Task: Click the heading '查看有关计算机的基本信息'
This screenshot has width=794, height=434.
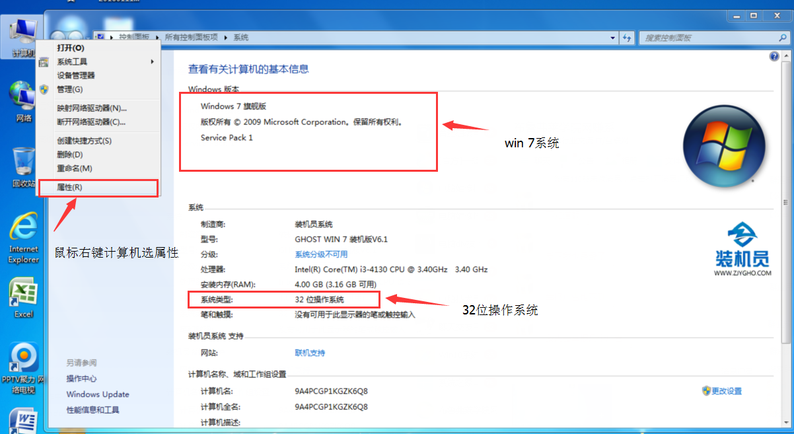Action: [248, 69]
